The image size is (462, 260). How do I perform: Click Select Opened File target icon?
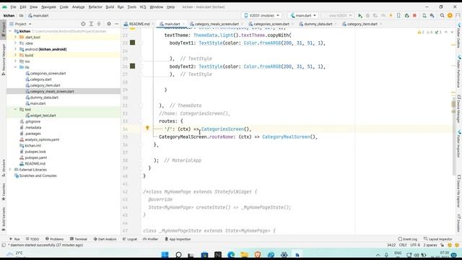(x=83, y=24)
